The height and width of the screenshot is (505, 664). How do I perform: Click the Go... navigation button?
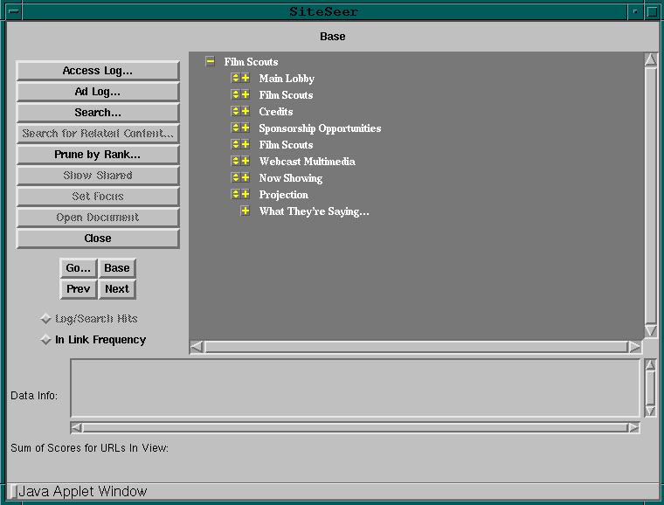click(x=79, y=268)
